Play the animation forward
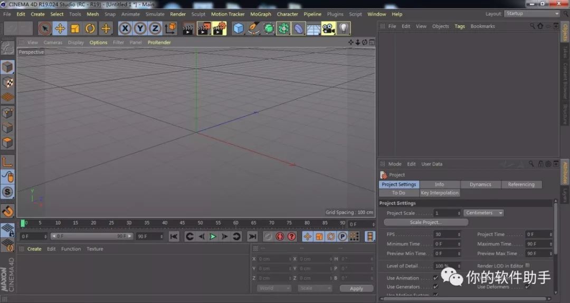Image resolution: width=570 pixels, height=303 pixels. [213, 237]
